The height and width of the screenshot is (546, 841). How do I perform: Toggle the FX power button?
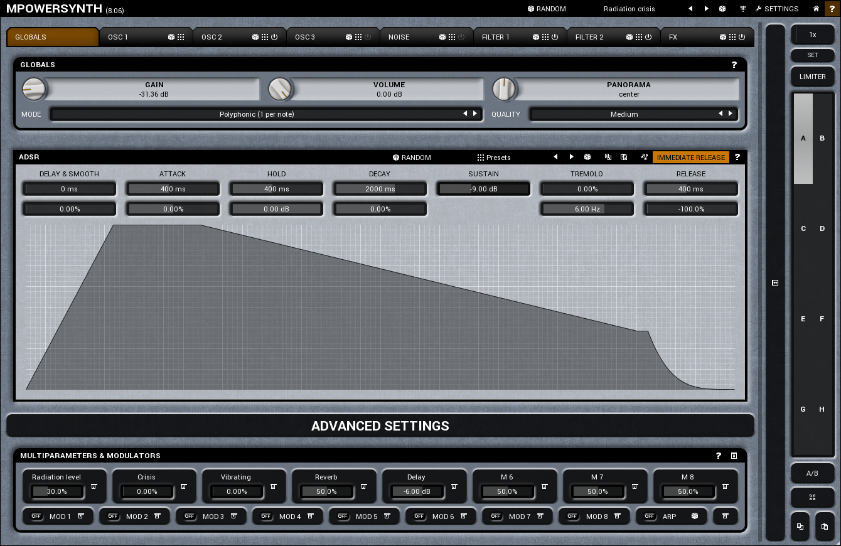pyautogui.click(x=742, y=37)
